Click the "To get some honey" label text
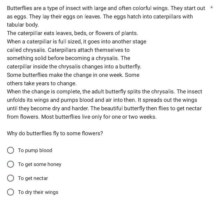 [x=40, y=164]
